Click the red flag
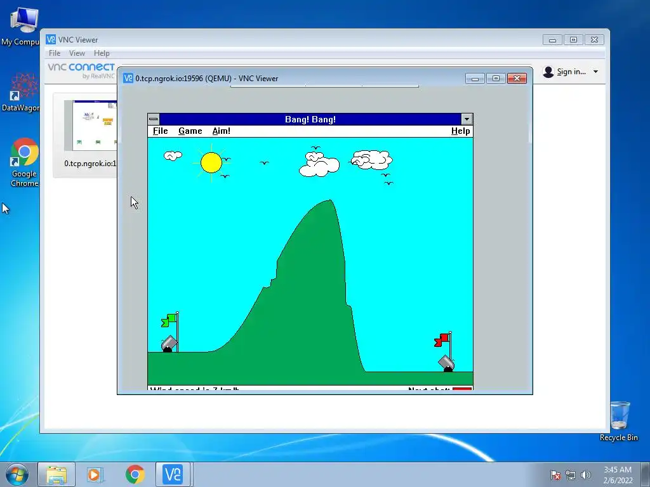The height and width of the screenshot is (487, 650). click(x=442, y=340)
